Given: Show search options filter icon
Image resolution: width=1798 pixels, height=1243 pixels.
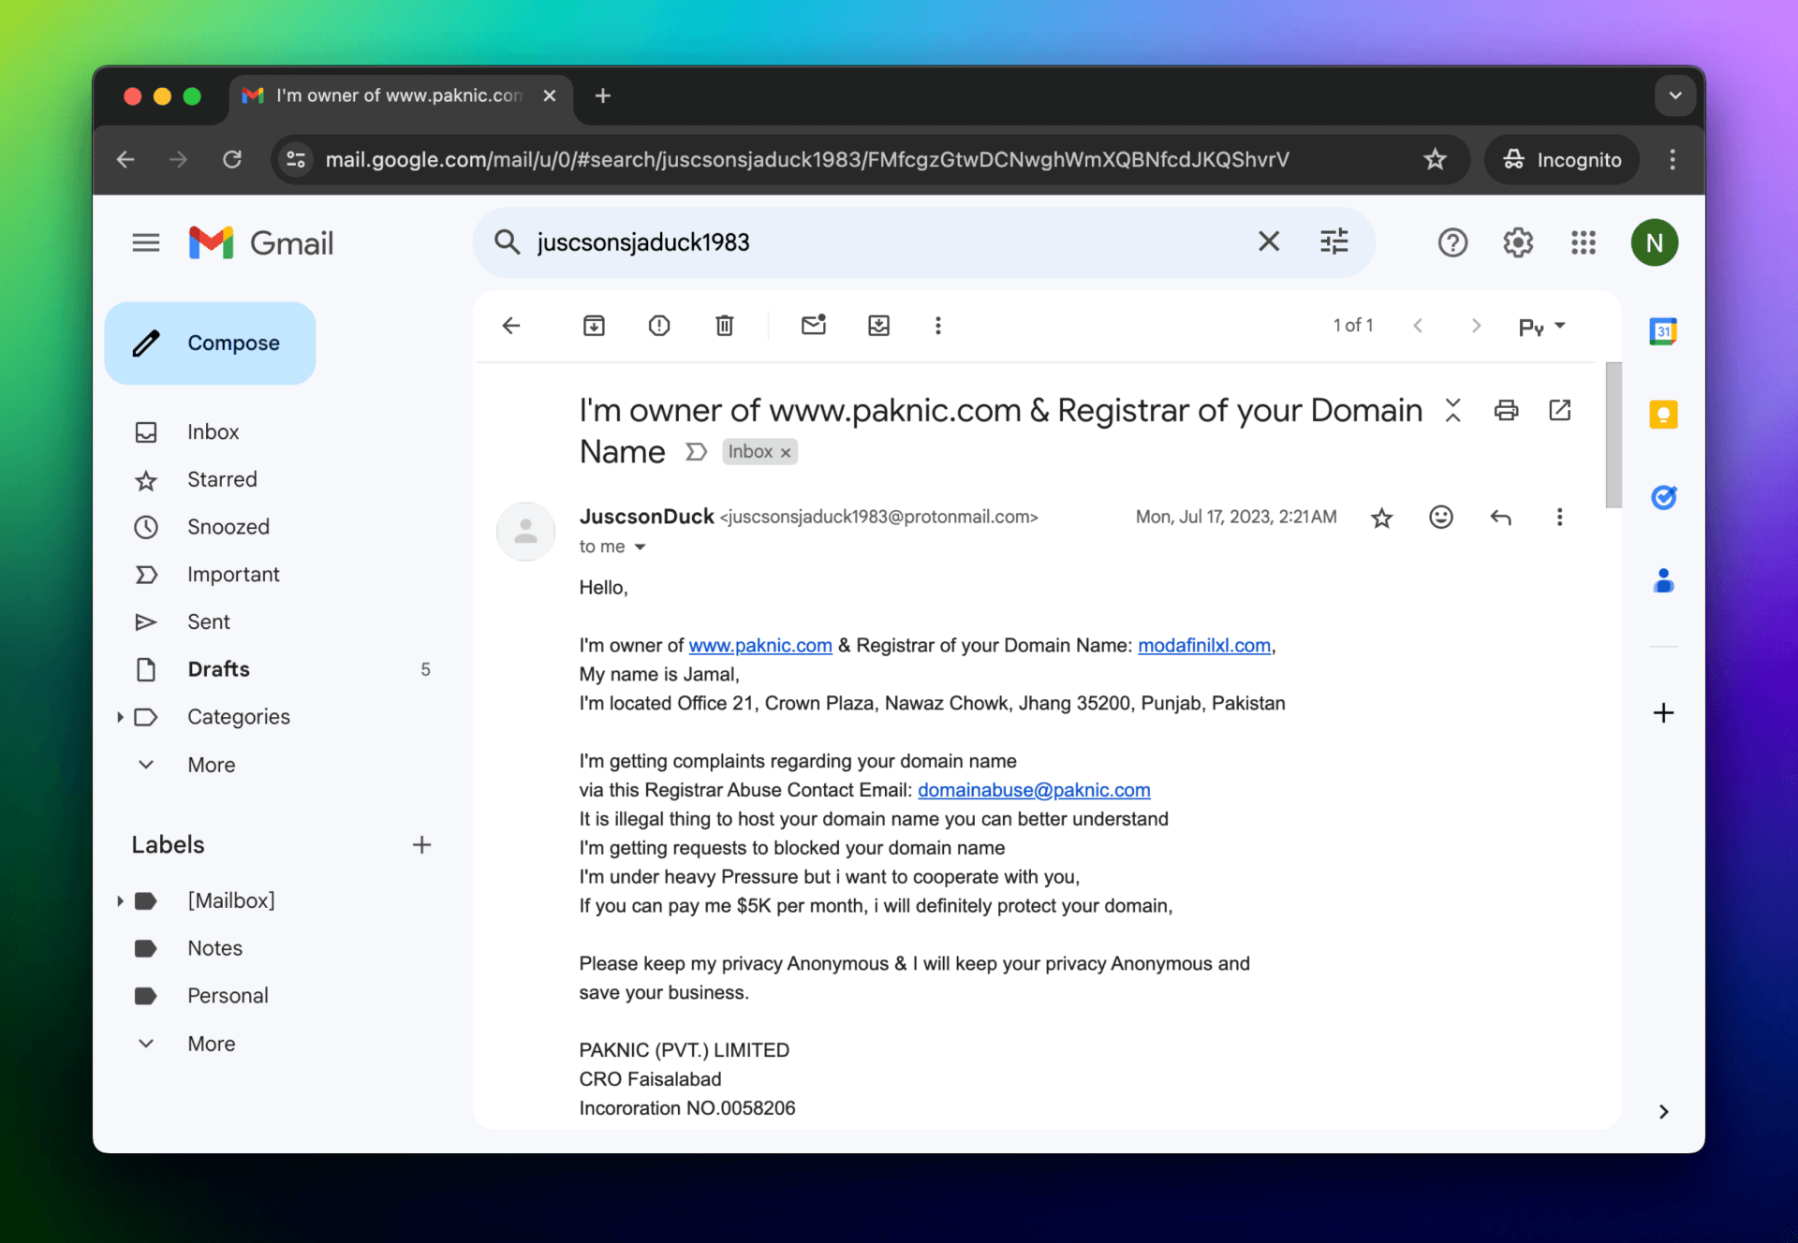Looking at the screenshot, I should click(x=1334, y=242).
